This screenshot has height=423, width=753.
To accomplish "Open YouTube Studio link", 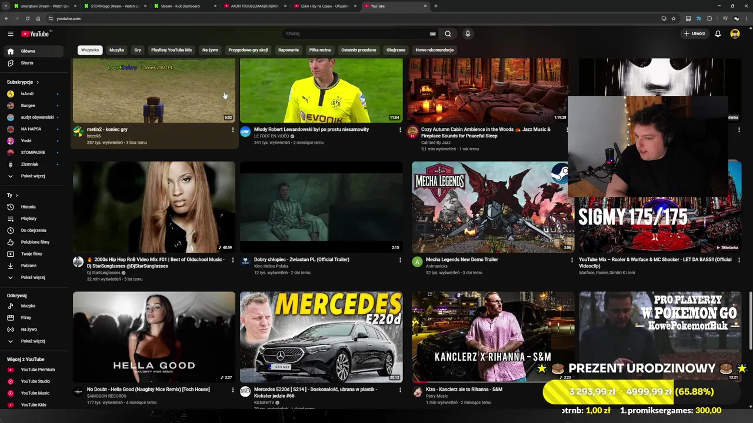I will 32,381.
